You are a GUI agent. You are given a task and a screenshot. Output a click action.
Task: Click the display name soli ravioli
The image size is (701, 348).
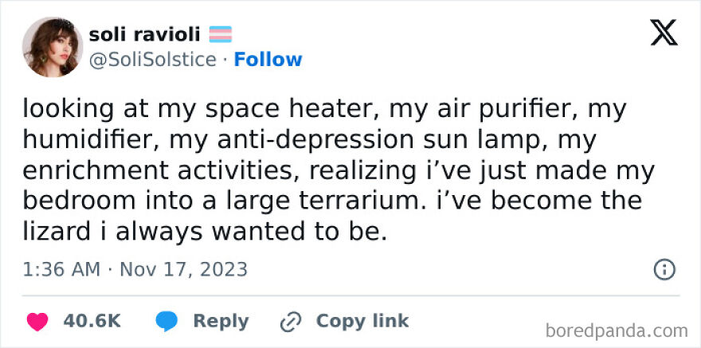144,34
